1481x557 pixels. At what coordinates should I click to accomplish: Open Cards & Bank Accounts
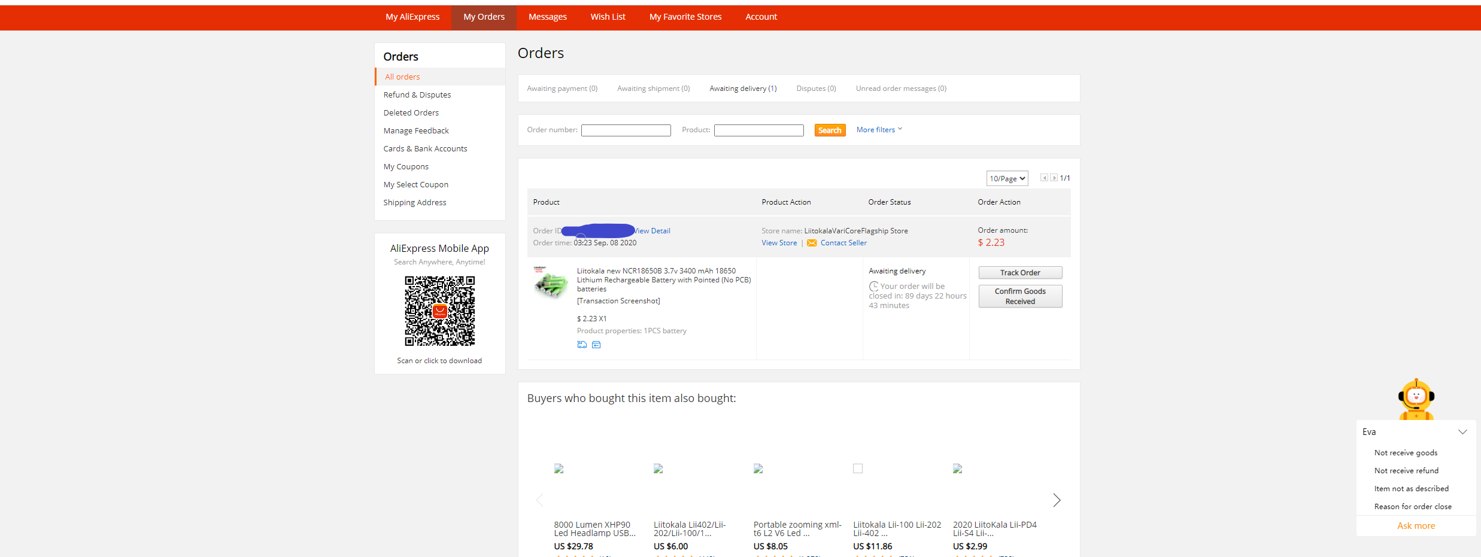[425, 148]
